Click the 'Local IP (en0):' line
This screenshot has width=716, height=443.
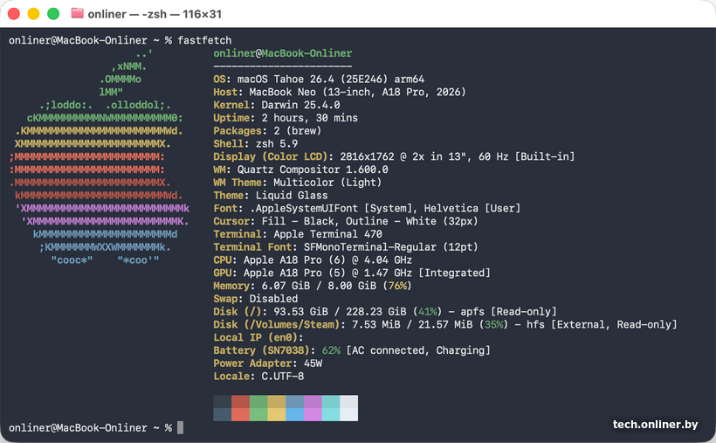pos(258,337)
